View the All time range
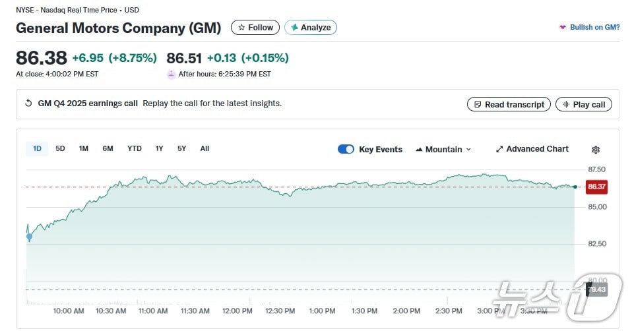Screen dimensions: 632x331 pos(205,148)
